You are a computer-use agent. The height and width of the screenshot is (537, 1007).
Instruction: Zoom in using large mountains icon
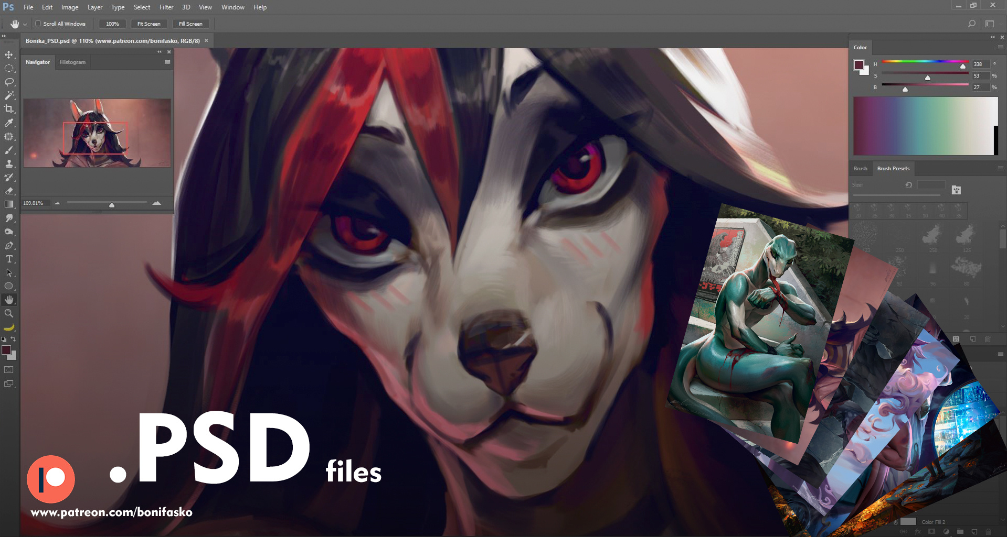point(156,203)
